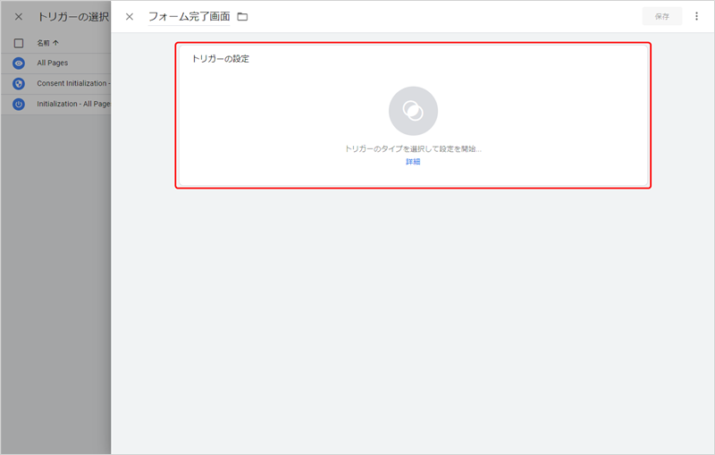Viewport: 715px width, 455px height.
Task: Open the folder icon next to trigger name
Action: [242, 17]
